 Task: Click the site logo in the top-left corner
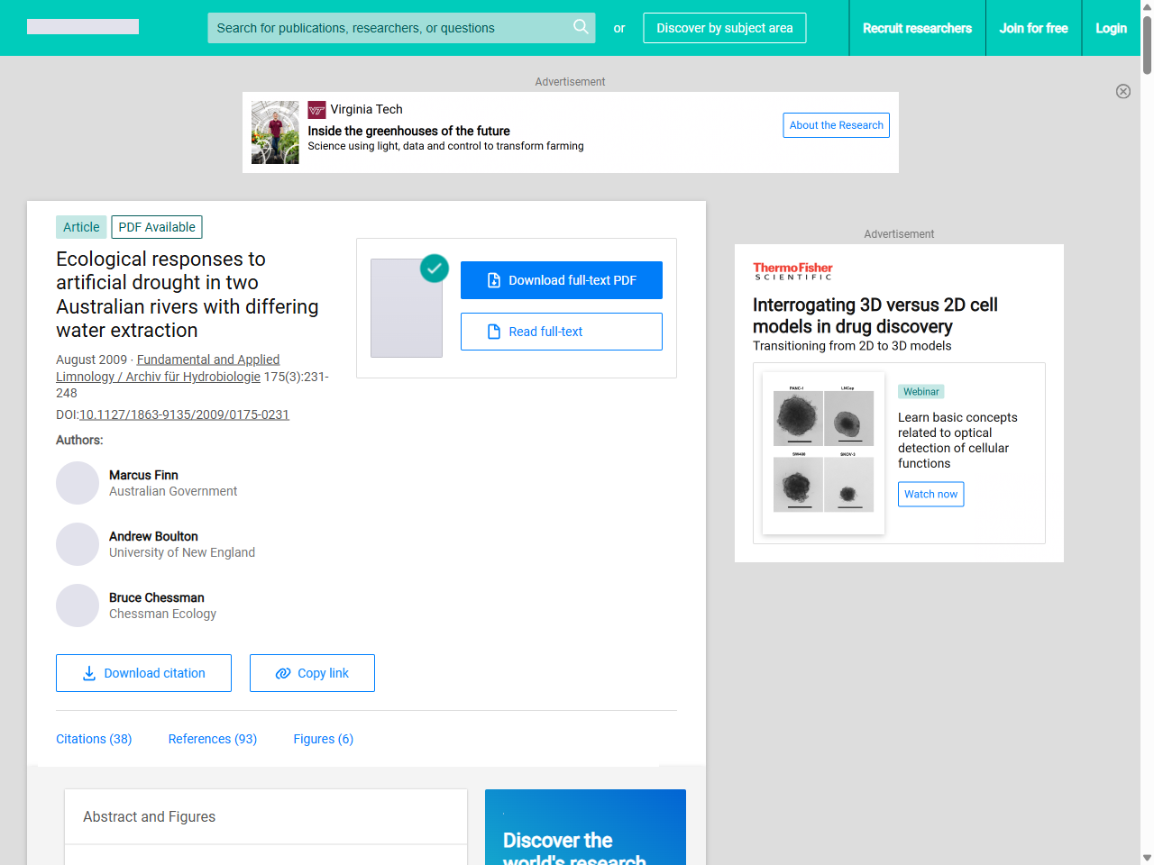(82, 26)
